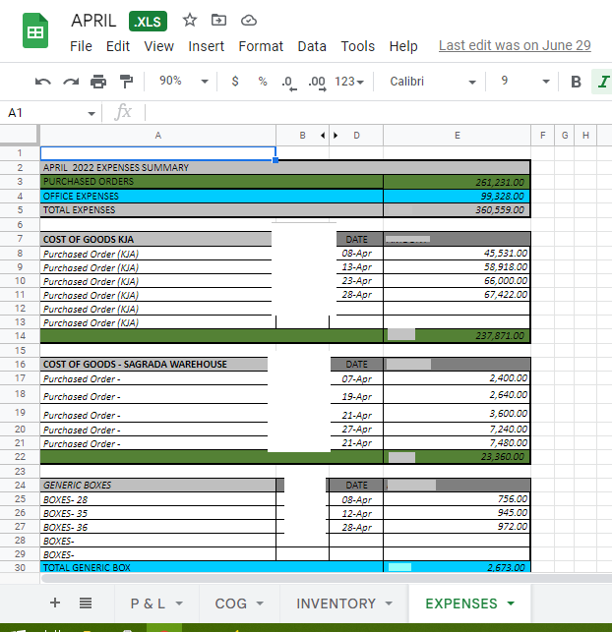The image size is (612, 632).
Task: Open the All Sheets list icon
Action: [x=86, y=603]
